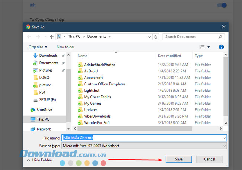Click 1/22/2018 9:44 AM date cell
This screenshot has width=242, height=170.
coord(173,65)
